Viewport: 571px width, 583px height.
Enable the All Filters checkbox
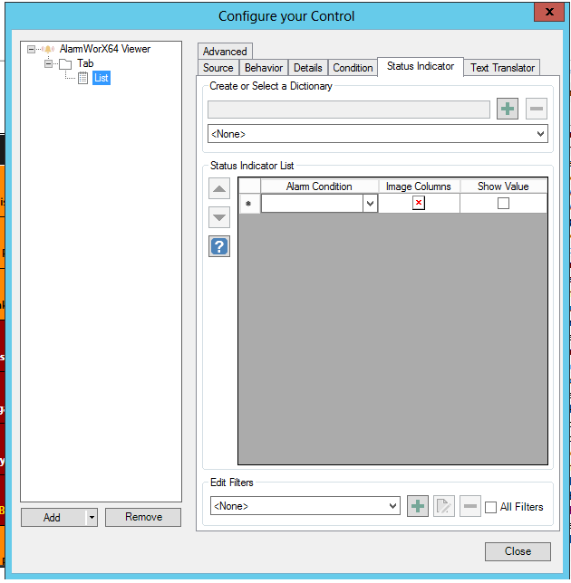point(491,507)
